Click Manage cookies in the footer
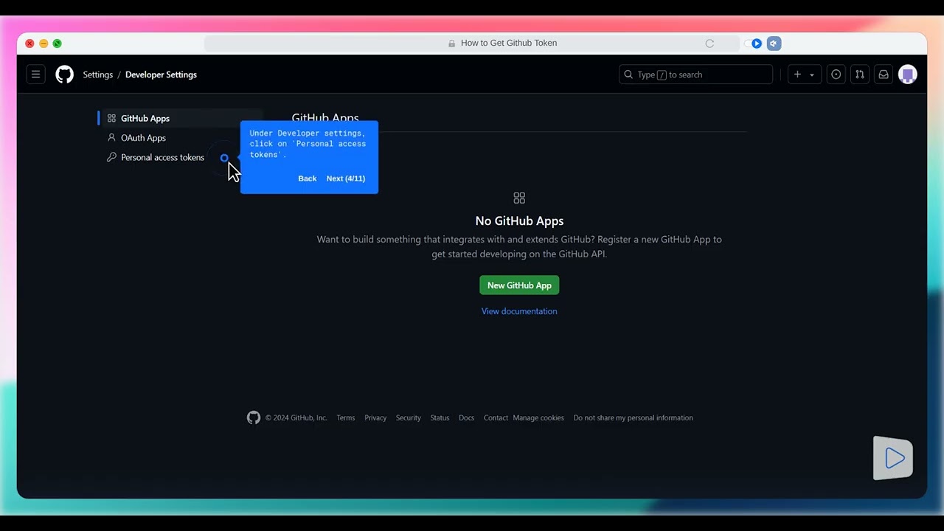Screen dimensions: 944x531 pyautogui.click(x=538, y=418)
